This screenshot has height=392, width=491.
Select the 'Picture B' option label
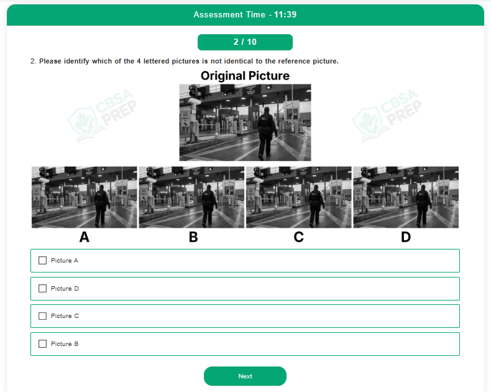(65, 344)
